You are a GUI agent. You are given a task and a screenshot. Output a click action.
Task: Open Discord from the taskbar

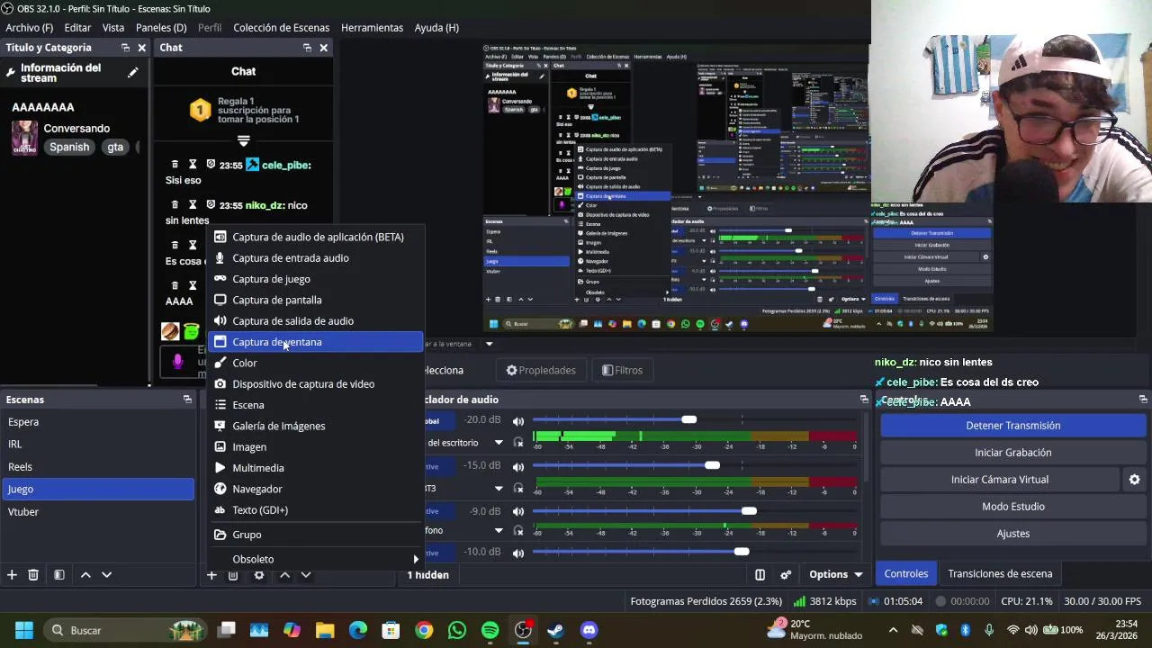click(x=589, y=630)
